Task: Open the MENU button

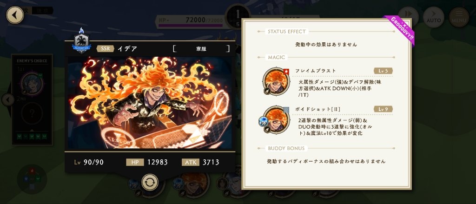Action: pyautogui.click(x=459, y=17)
